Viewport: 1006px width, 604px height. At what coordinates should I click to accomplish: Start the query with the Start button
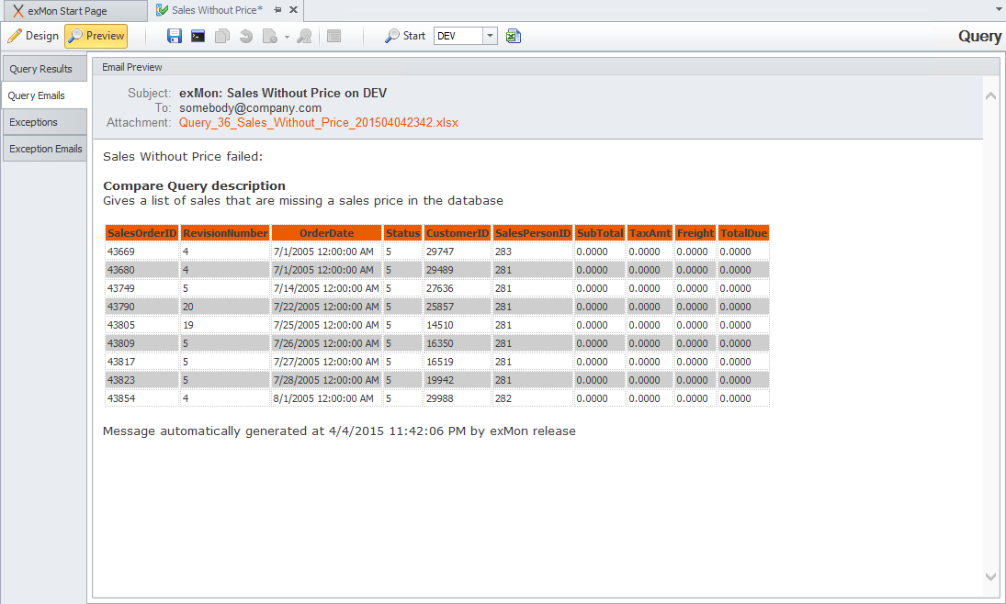[405, 36]
